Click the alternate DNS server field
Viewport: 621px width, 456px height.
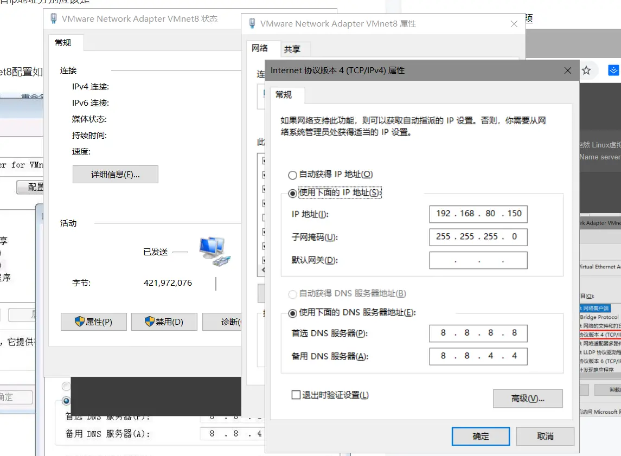[478, 356]
